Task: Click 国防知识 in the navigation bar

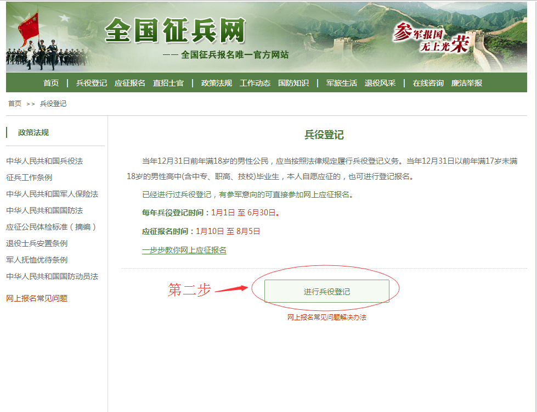Action: click(x=293, y=83)
